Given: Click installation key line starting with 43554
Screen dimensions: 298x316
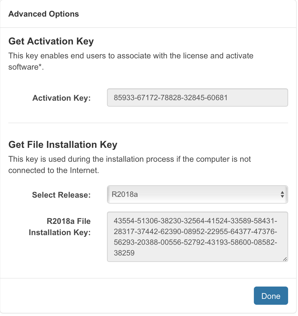Looking at the screenshot, I should (195, 221).
